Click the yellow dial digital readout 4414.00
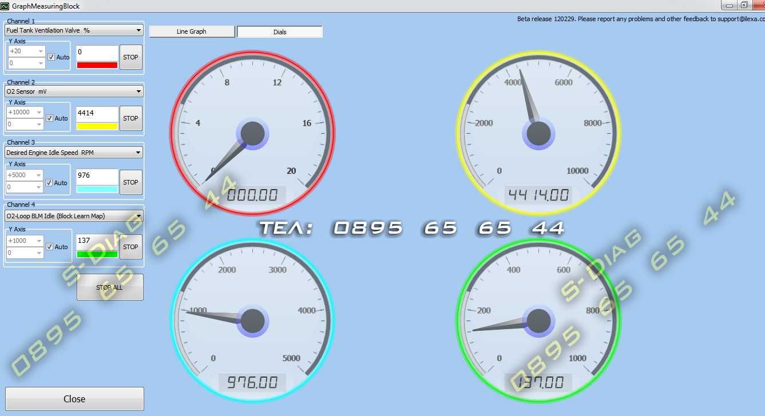This screenshot has width=765, height=416. pos(538,195)
